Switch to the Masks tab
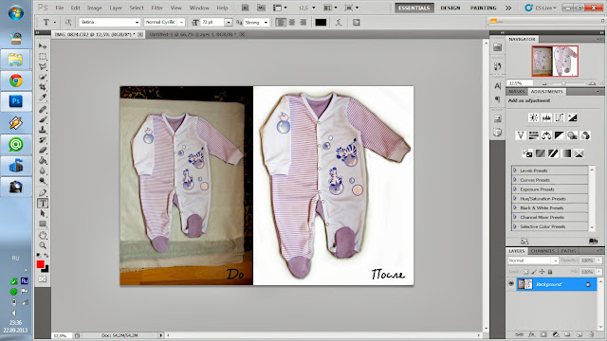 516,92
